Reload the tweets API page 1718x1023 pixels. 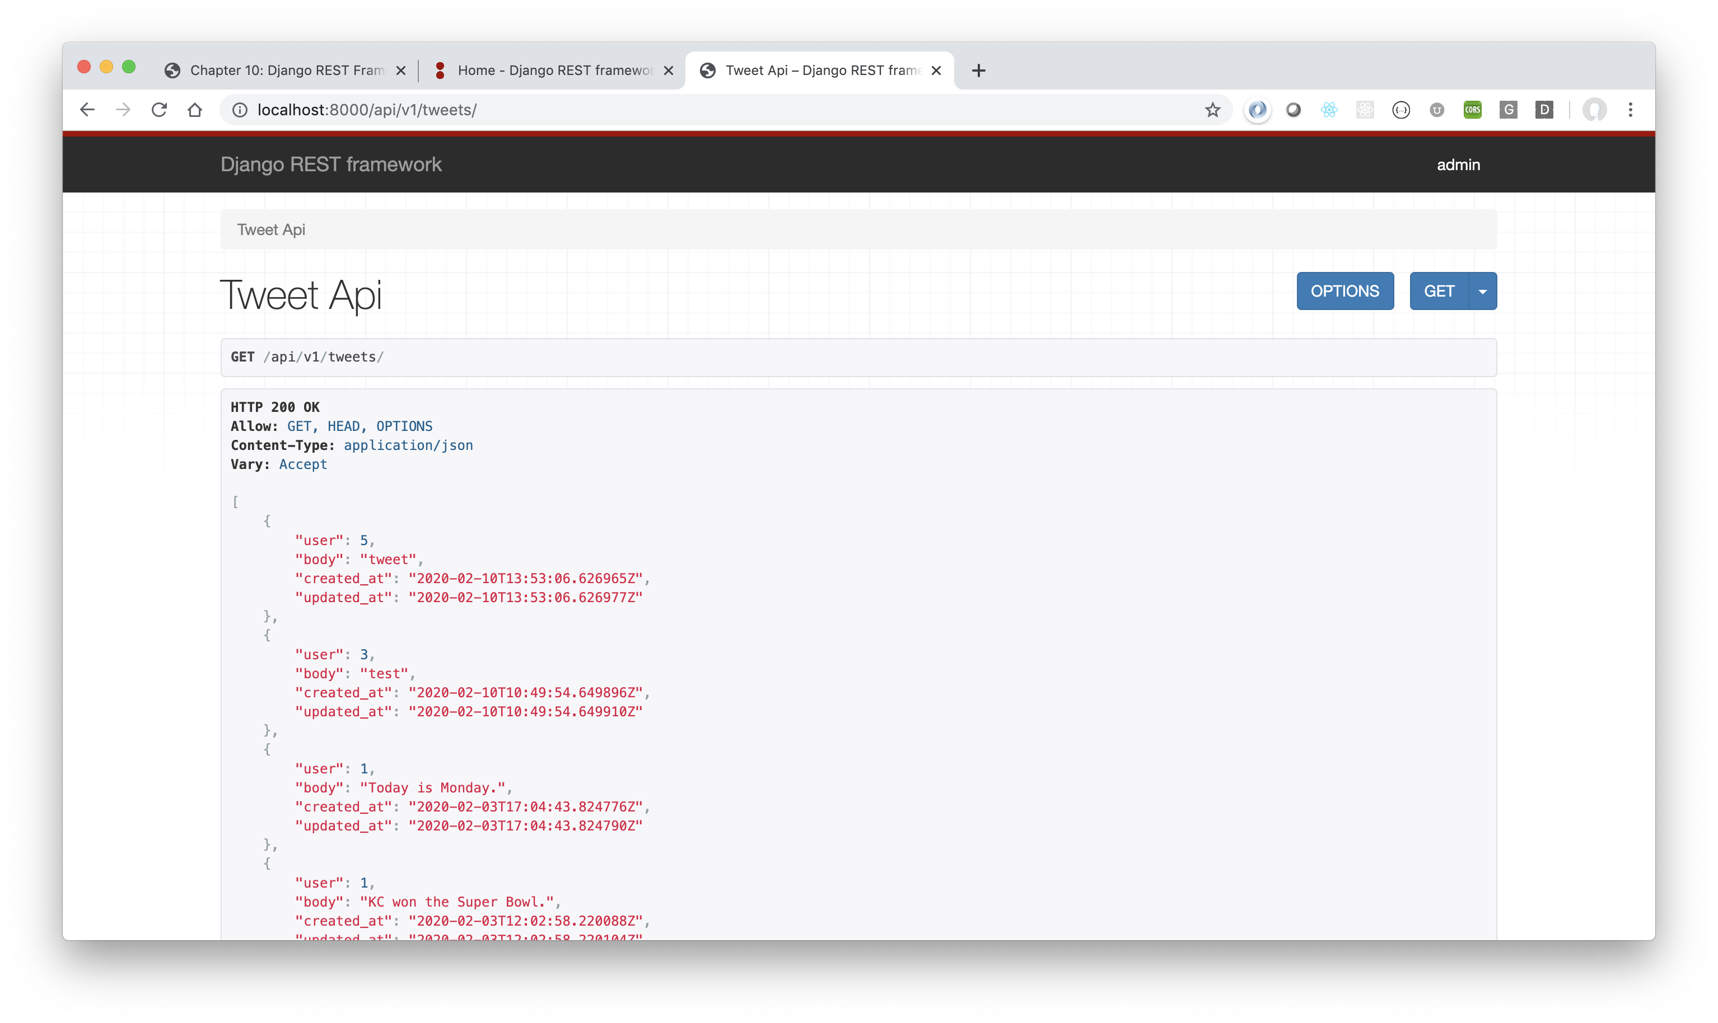pos(160,110)
